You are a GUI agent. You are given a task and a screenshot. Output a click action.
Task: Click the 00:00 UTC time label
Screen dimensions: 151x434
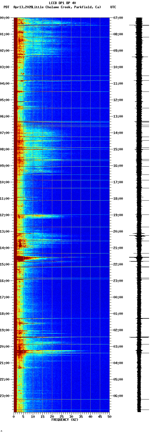tap(118, 297)
